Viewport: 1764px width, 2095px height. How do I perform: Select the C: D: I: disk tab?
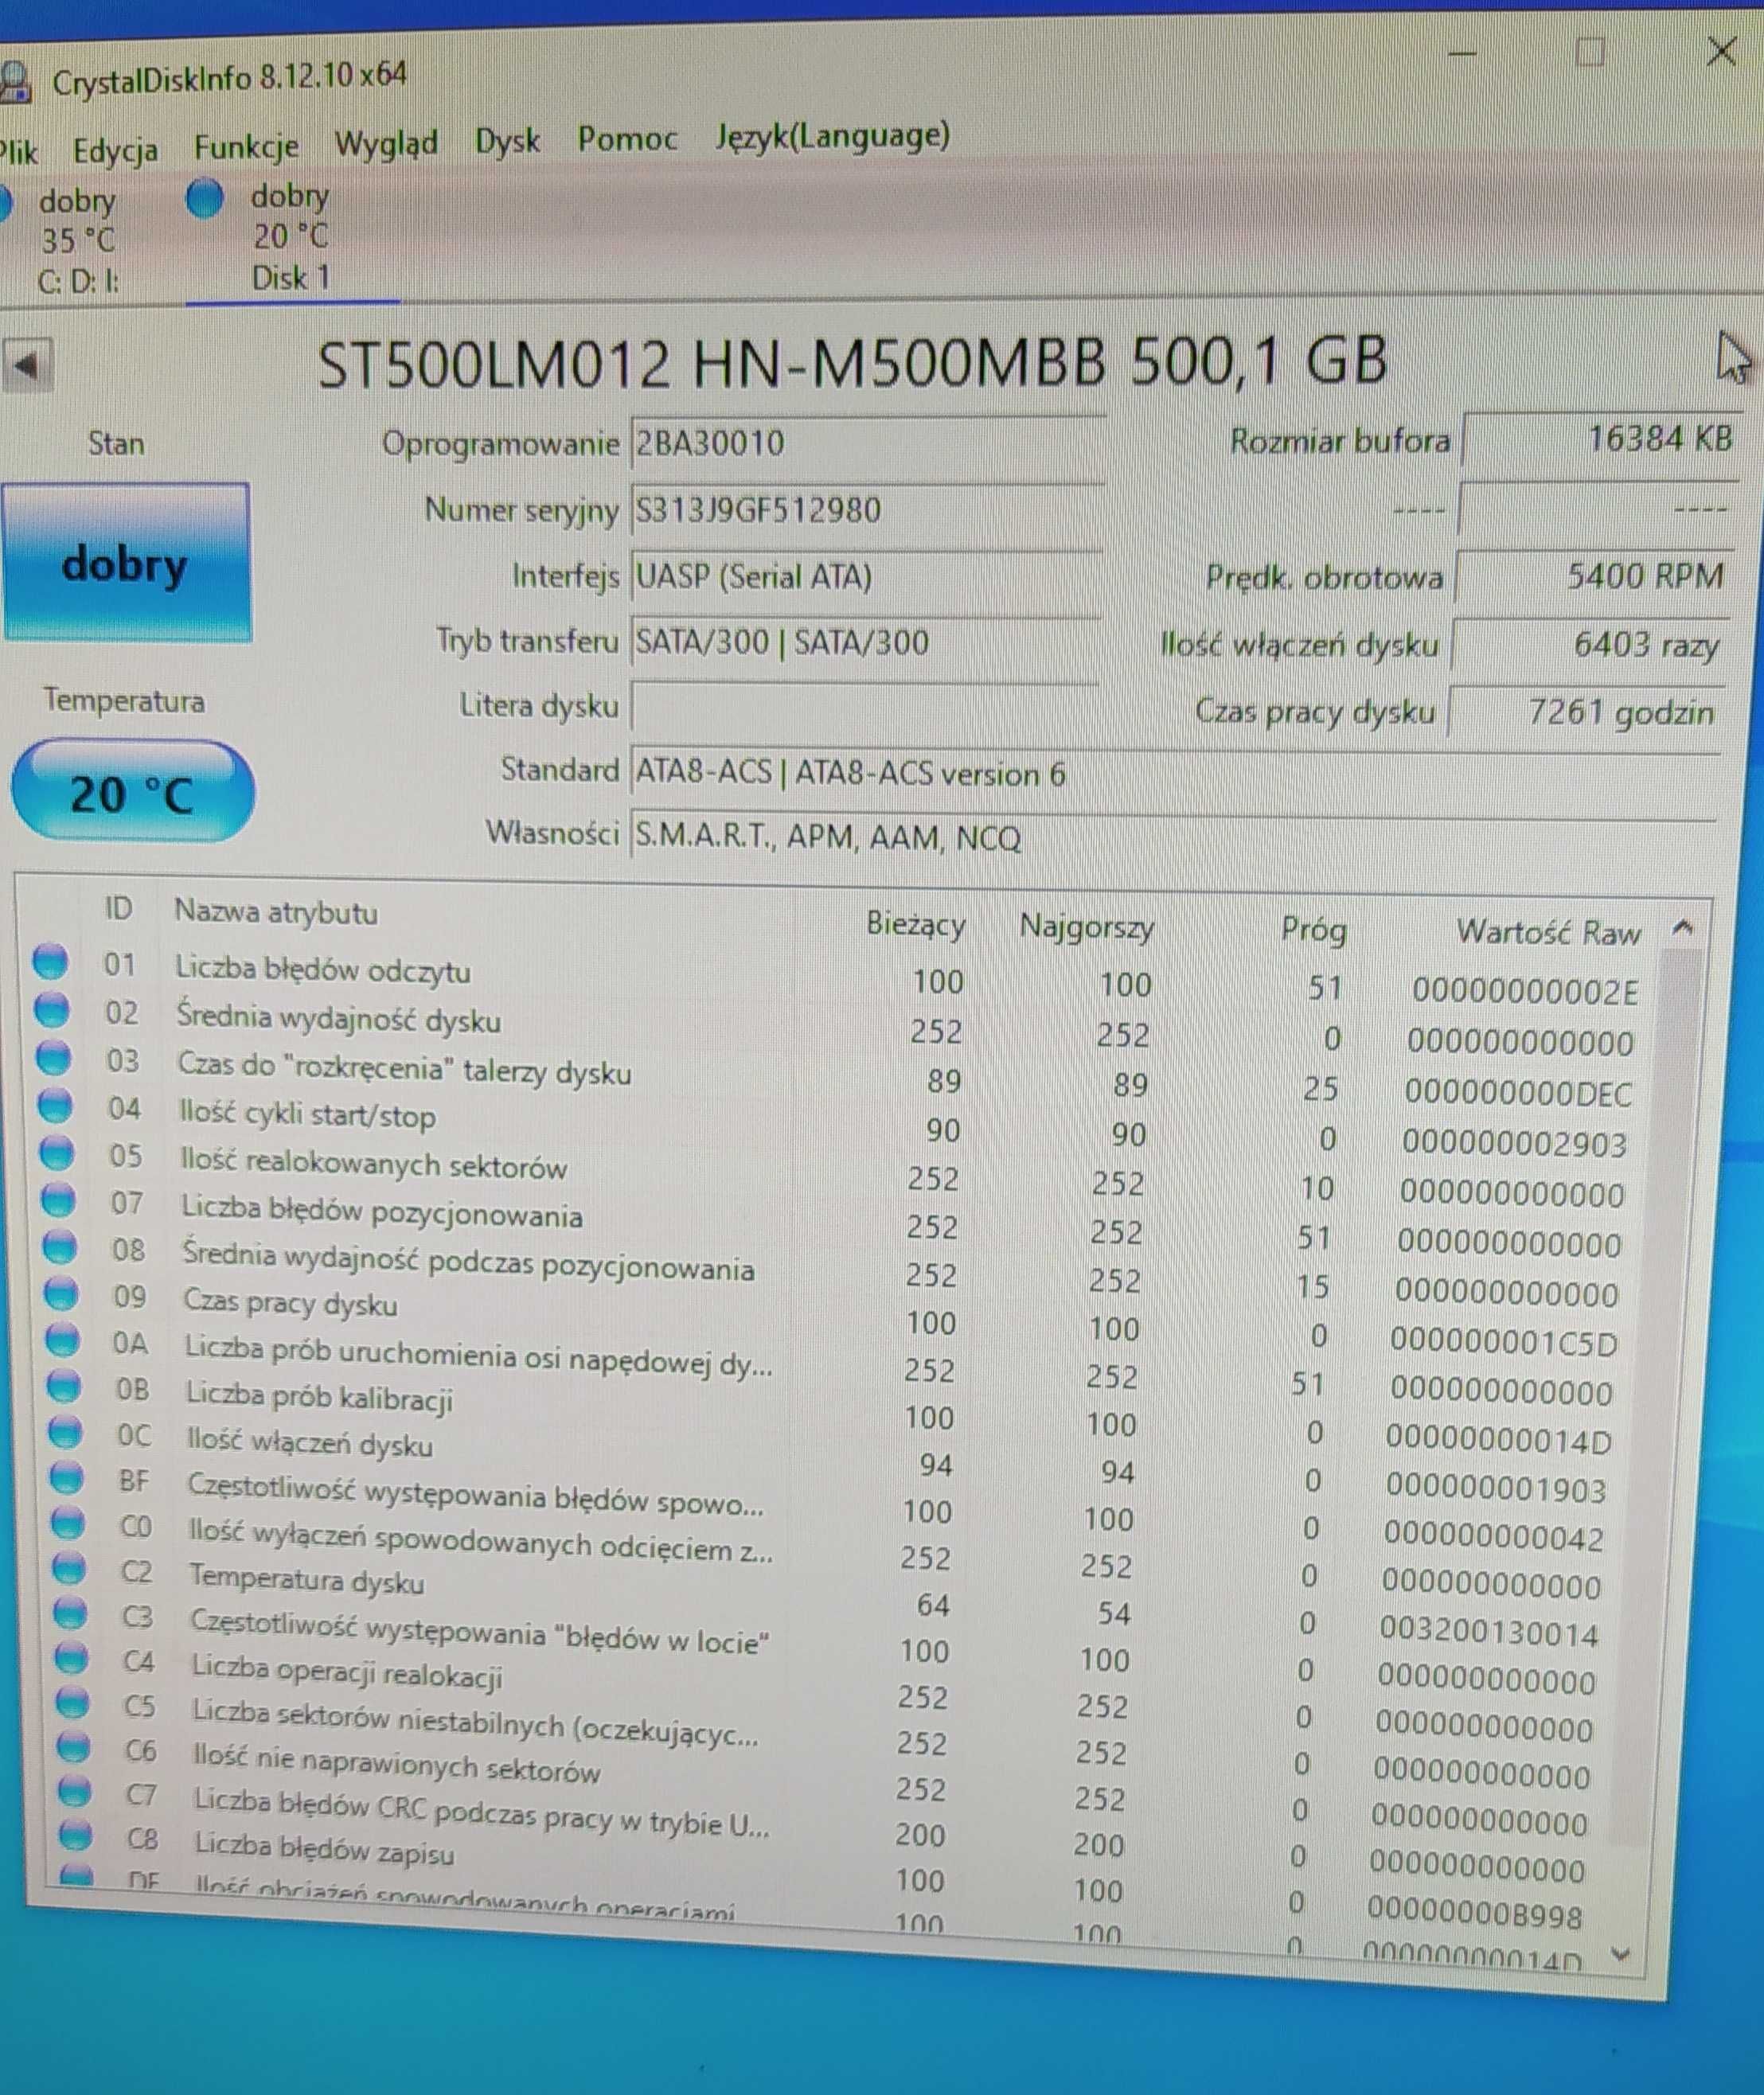pos(78,241)
